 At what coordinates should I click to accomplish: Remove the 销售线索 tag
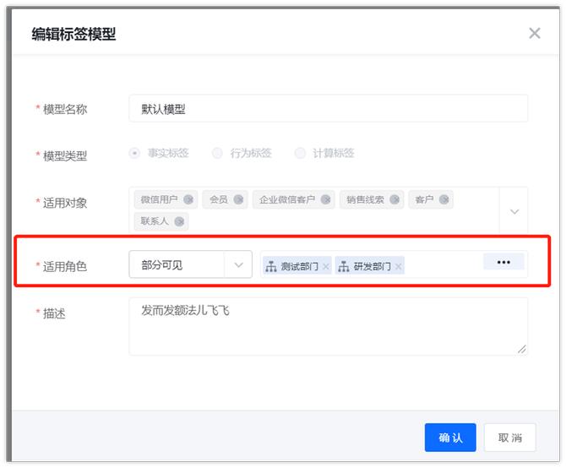(395, 200)
